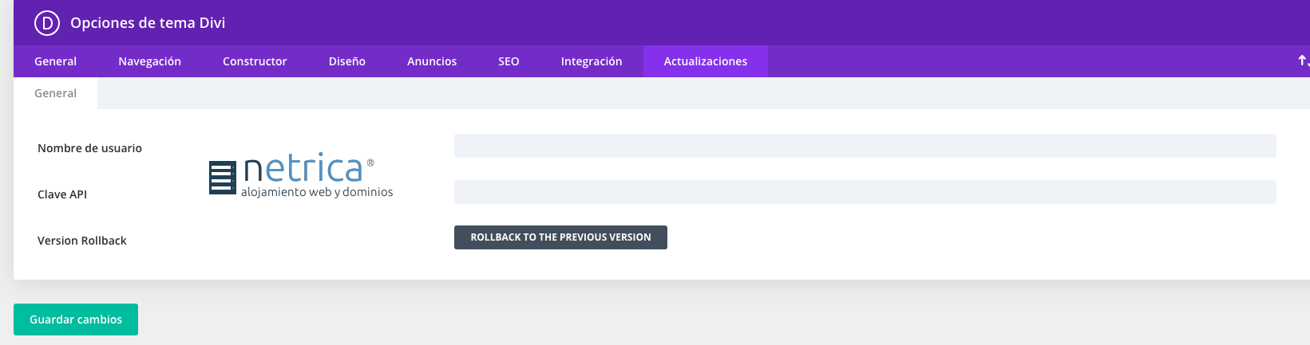Screen dimensions: 1310x345
Task: Go to the Diseño tab
Action: coord(347,61)
